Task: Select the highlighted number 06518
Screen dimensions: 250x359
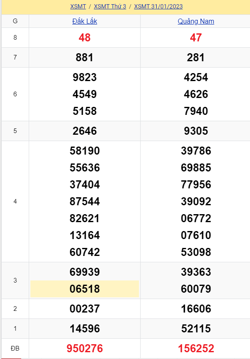Action: (x=85, y=289)
